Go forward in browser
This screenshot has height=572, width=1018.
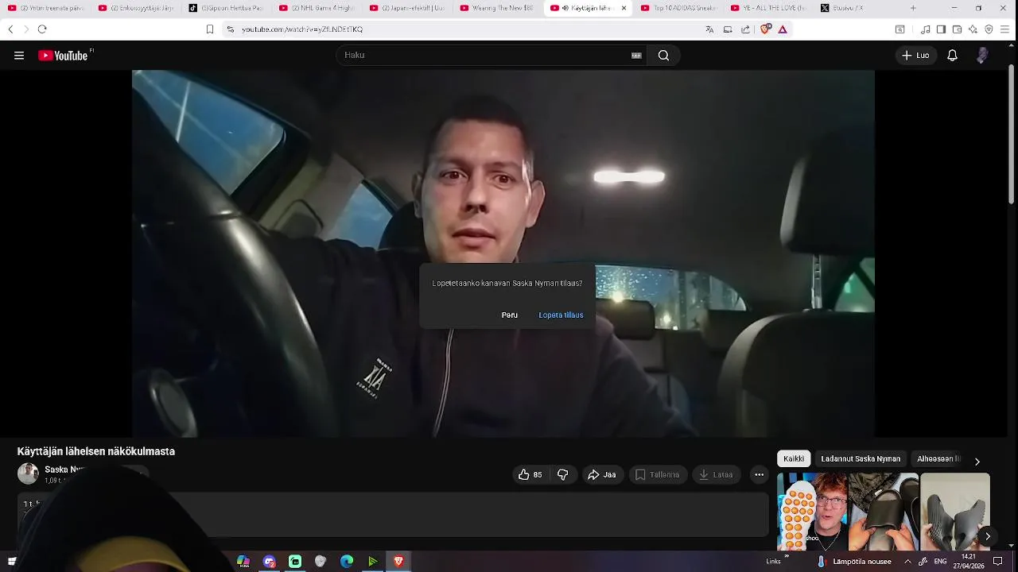tap(25, 29)
